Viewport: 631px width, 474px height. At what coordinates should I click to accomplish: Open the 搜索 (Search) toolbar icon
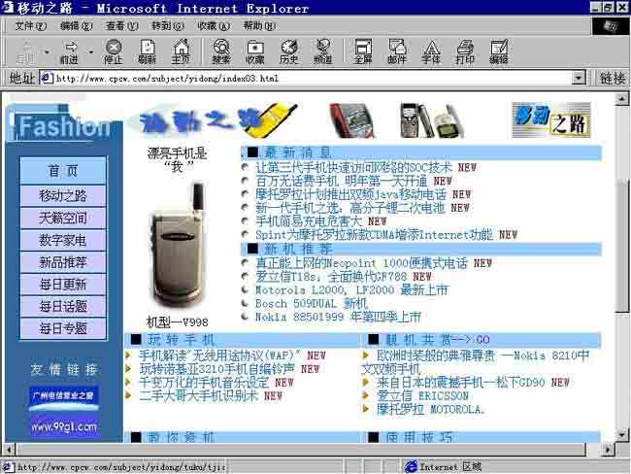pos(221,51)
